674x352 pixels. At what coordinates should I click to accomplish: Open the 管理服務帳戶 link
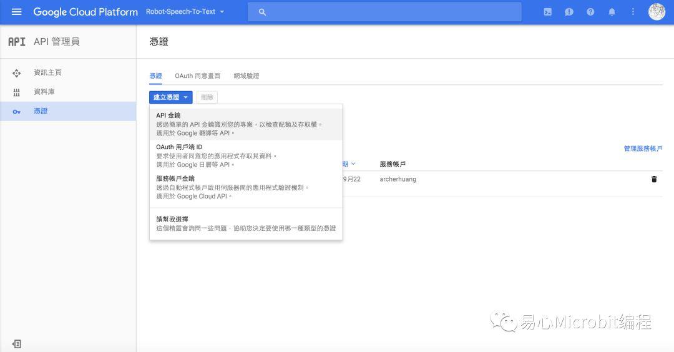pos(643,149)
